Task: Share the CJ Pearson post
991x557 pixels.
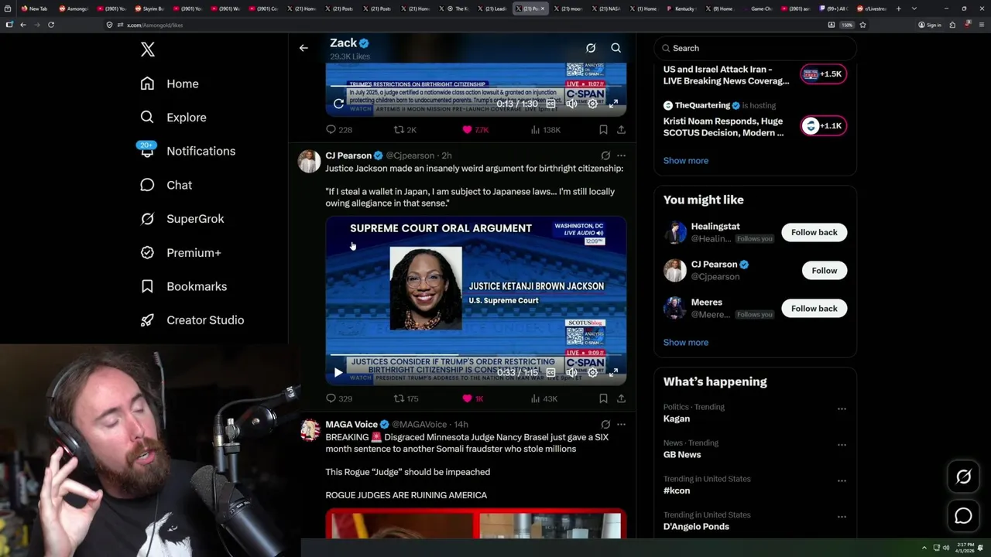Action: click(621, 398)
